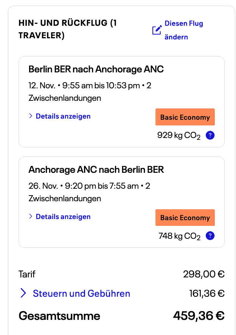
Task: Click the Basic Economy badge on the return flight
Action: pyautogui.click(x=185, y=218)
